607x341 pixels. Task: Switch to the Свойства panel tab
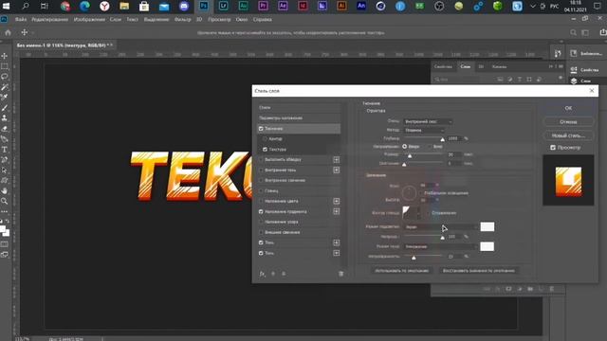[x=443, y=67]
